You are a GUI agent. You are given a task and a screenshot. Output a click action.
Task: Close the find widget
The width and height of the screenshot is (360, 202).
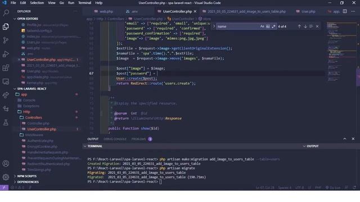click(x=317, y=26)
